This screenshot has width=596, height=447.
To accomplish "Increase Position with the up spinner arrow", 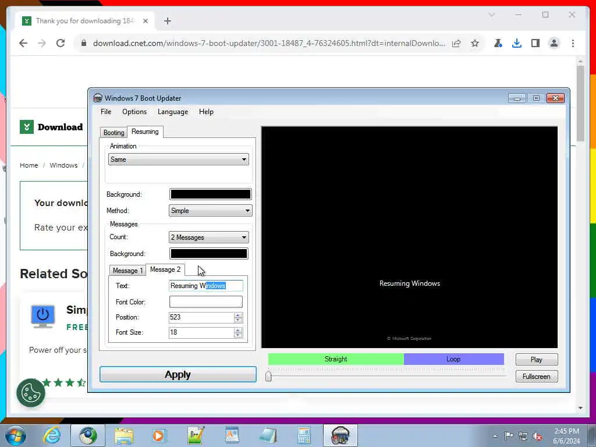I will tap(238, 315).
